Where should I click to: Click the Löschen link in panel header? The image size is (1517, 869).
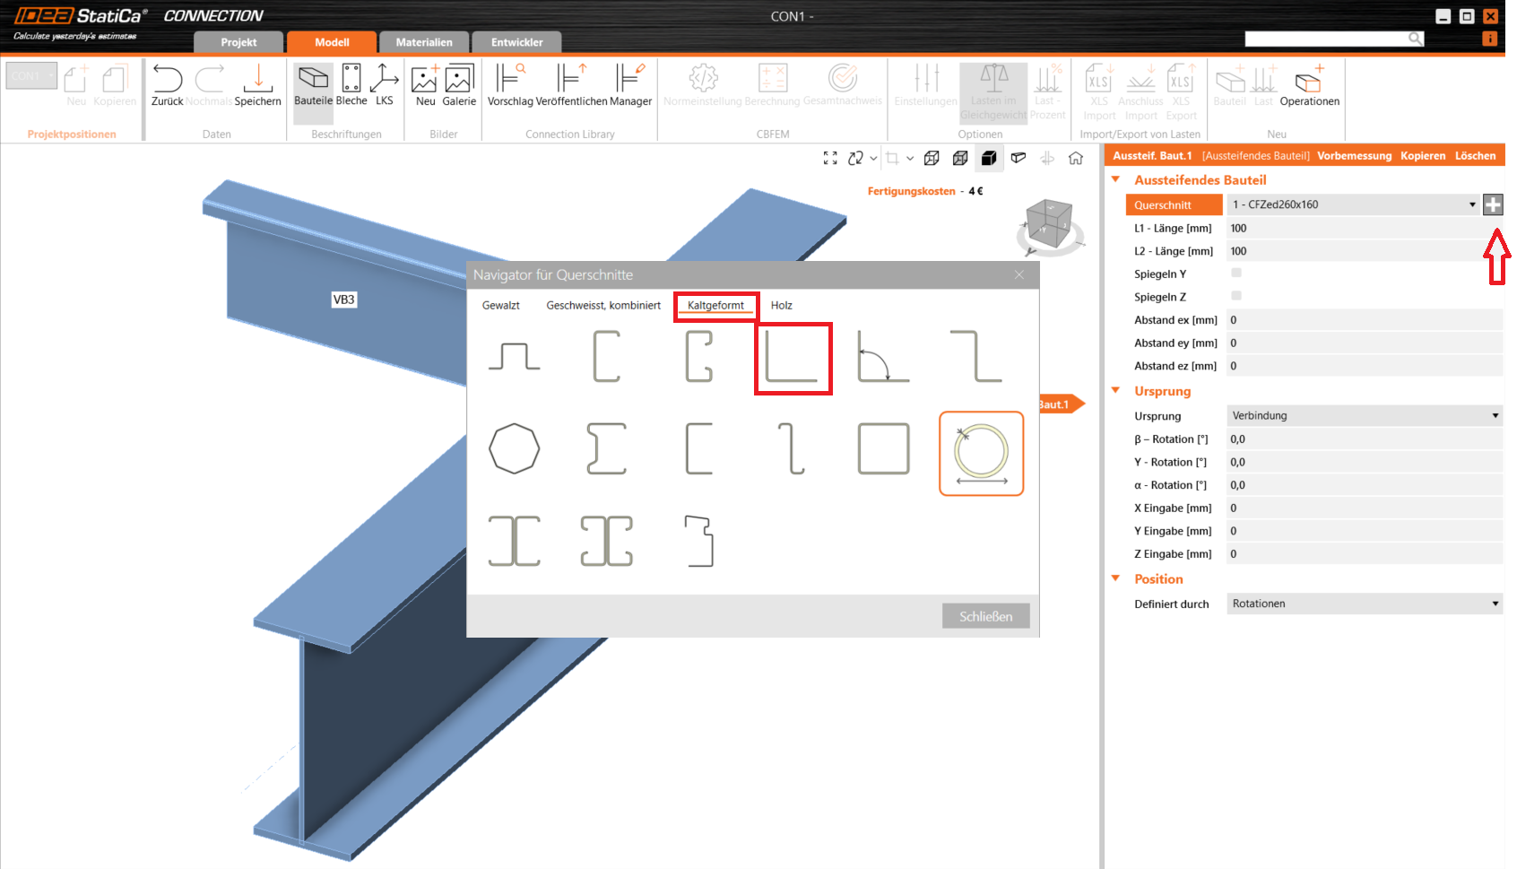click(x=1475, y=156)
